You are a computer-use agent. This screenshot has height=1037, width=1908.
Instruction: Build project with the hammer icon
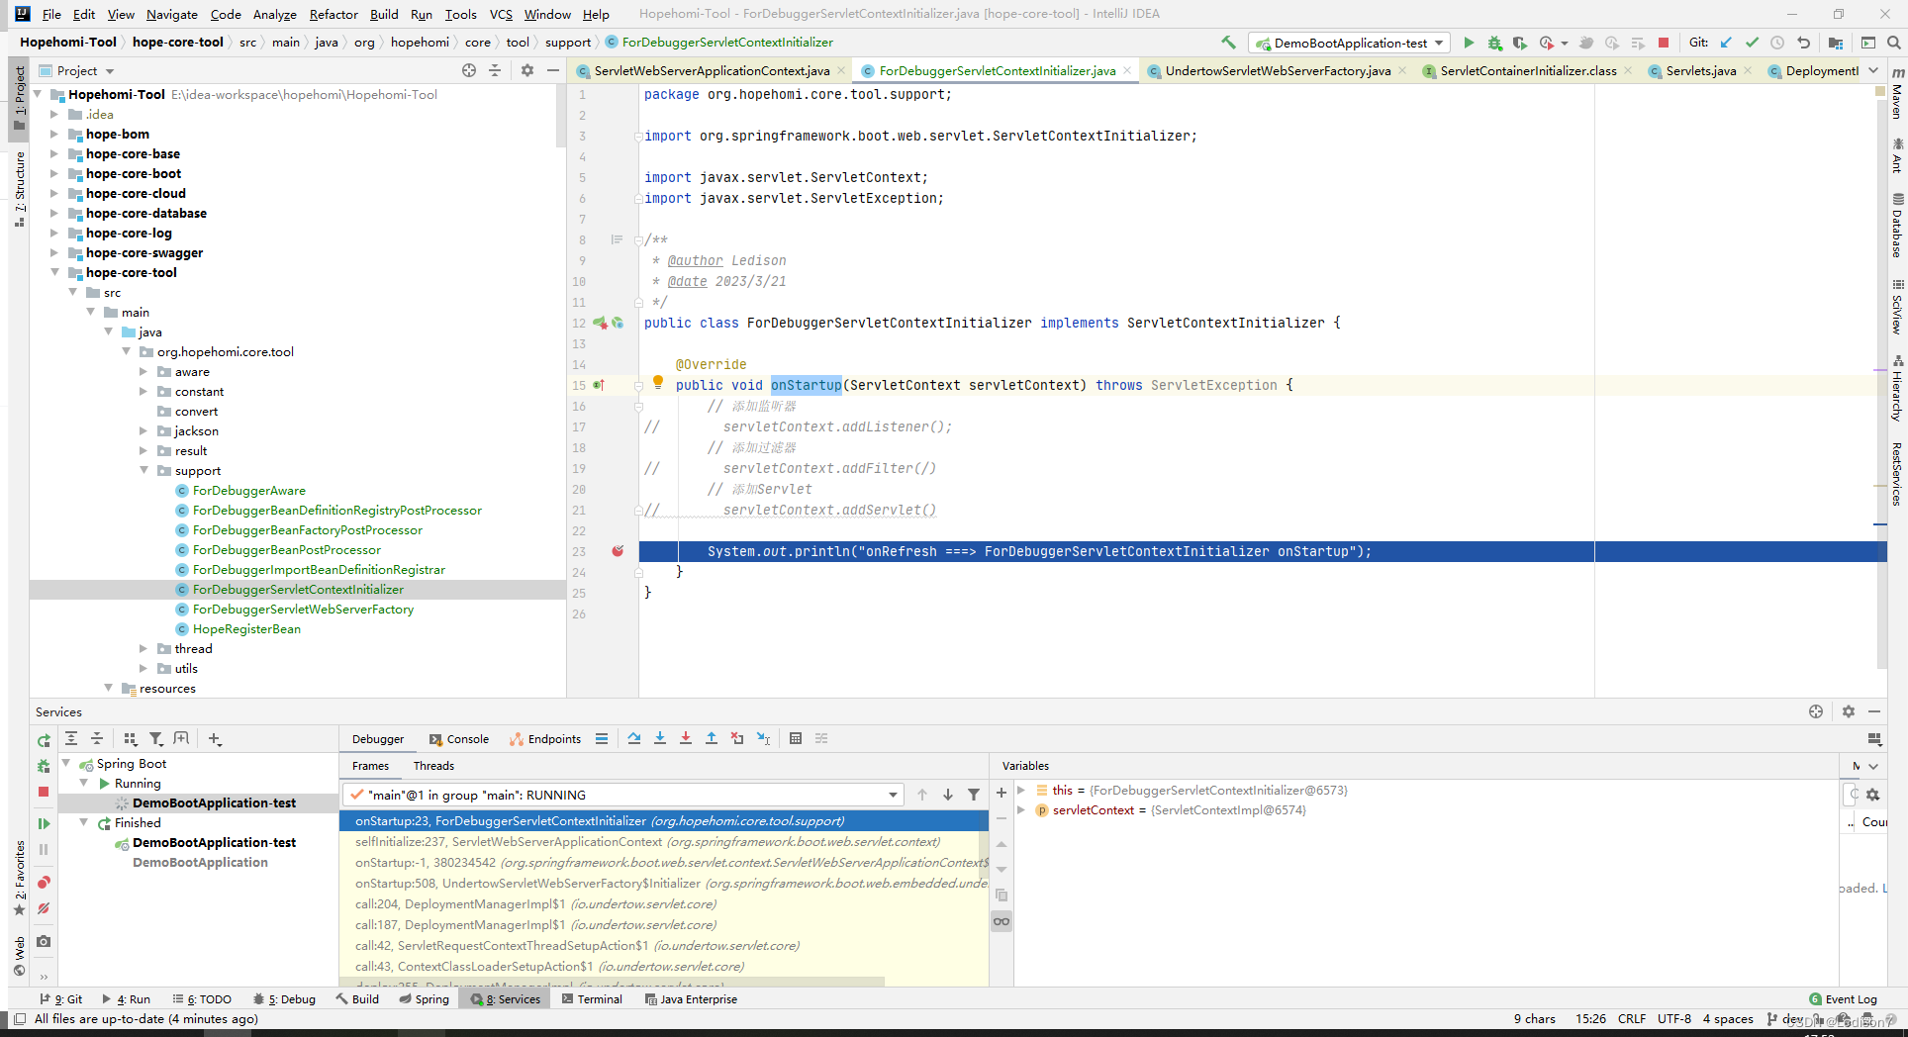pyautogui.click(x=1228, y=43)
